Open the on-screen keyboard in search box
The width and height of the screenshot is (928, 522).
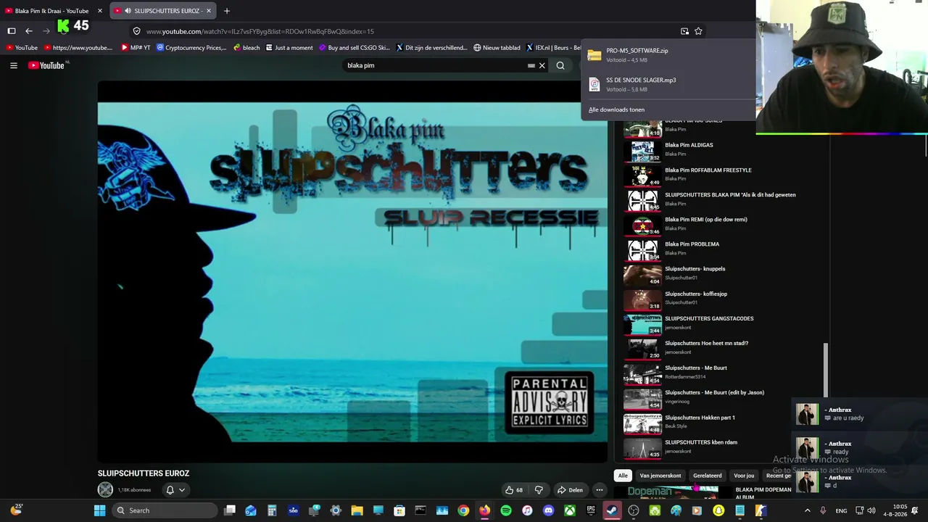[x=531, y=65]
